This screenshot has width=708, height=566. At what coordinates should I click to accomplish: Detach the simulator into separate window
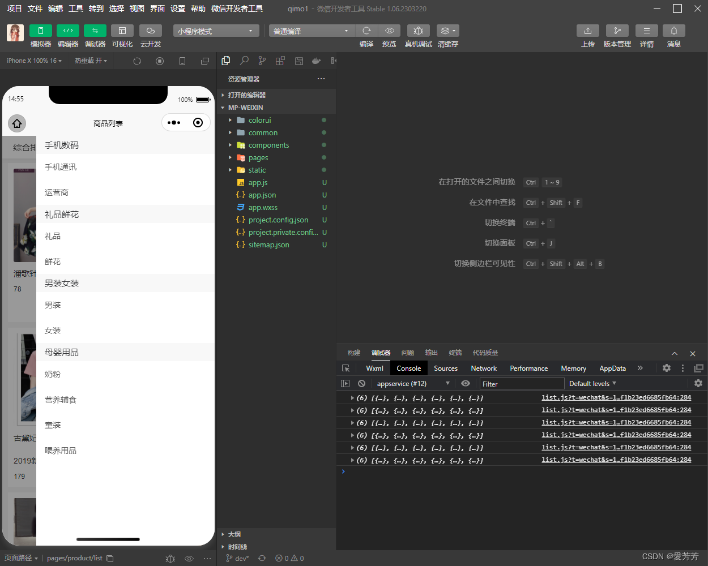[205, 61]
